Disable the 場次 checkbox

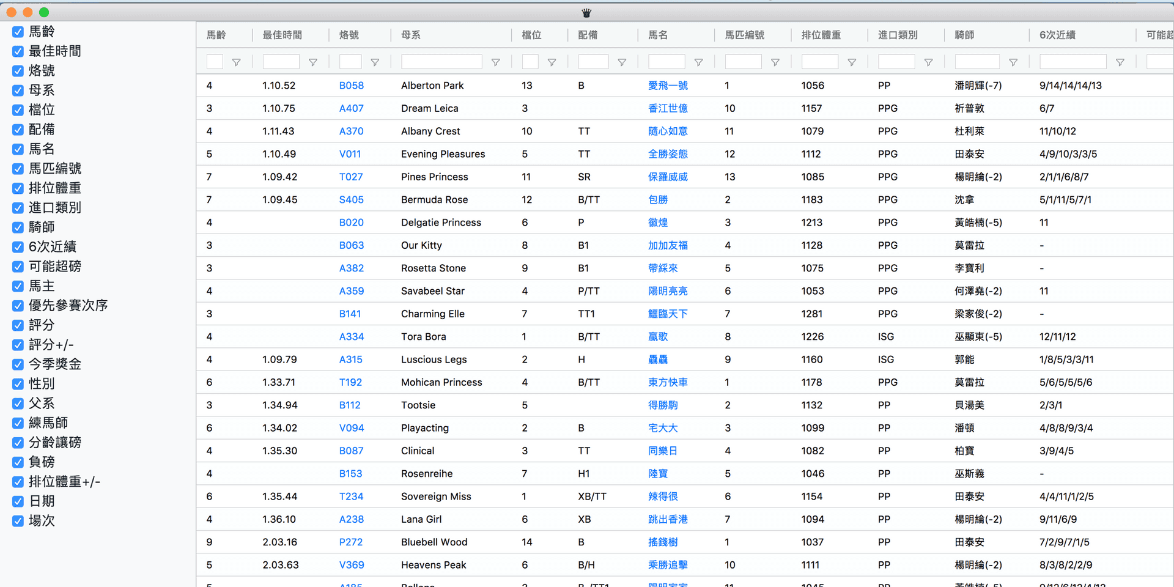click(x=17, y=521)
